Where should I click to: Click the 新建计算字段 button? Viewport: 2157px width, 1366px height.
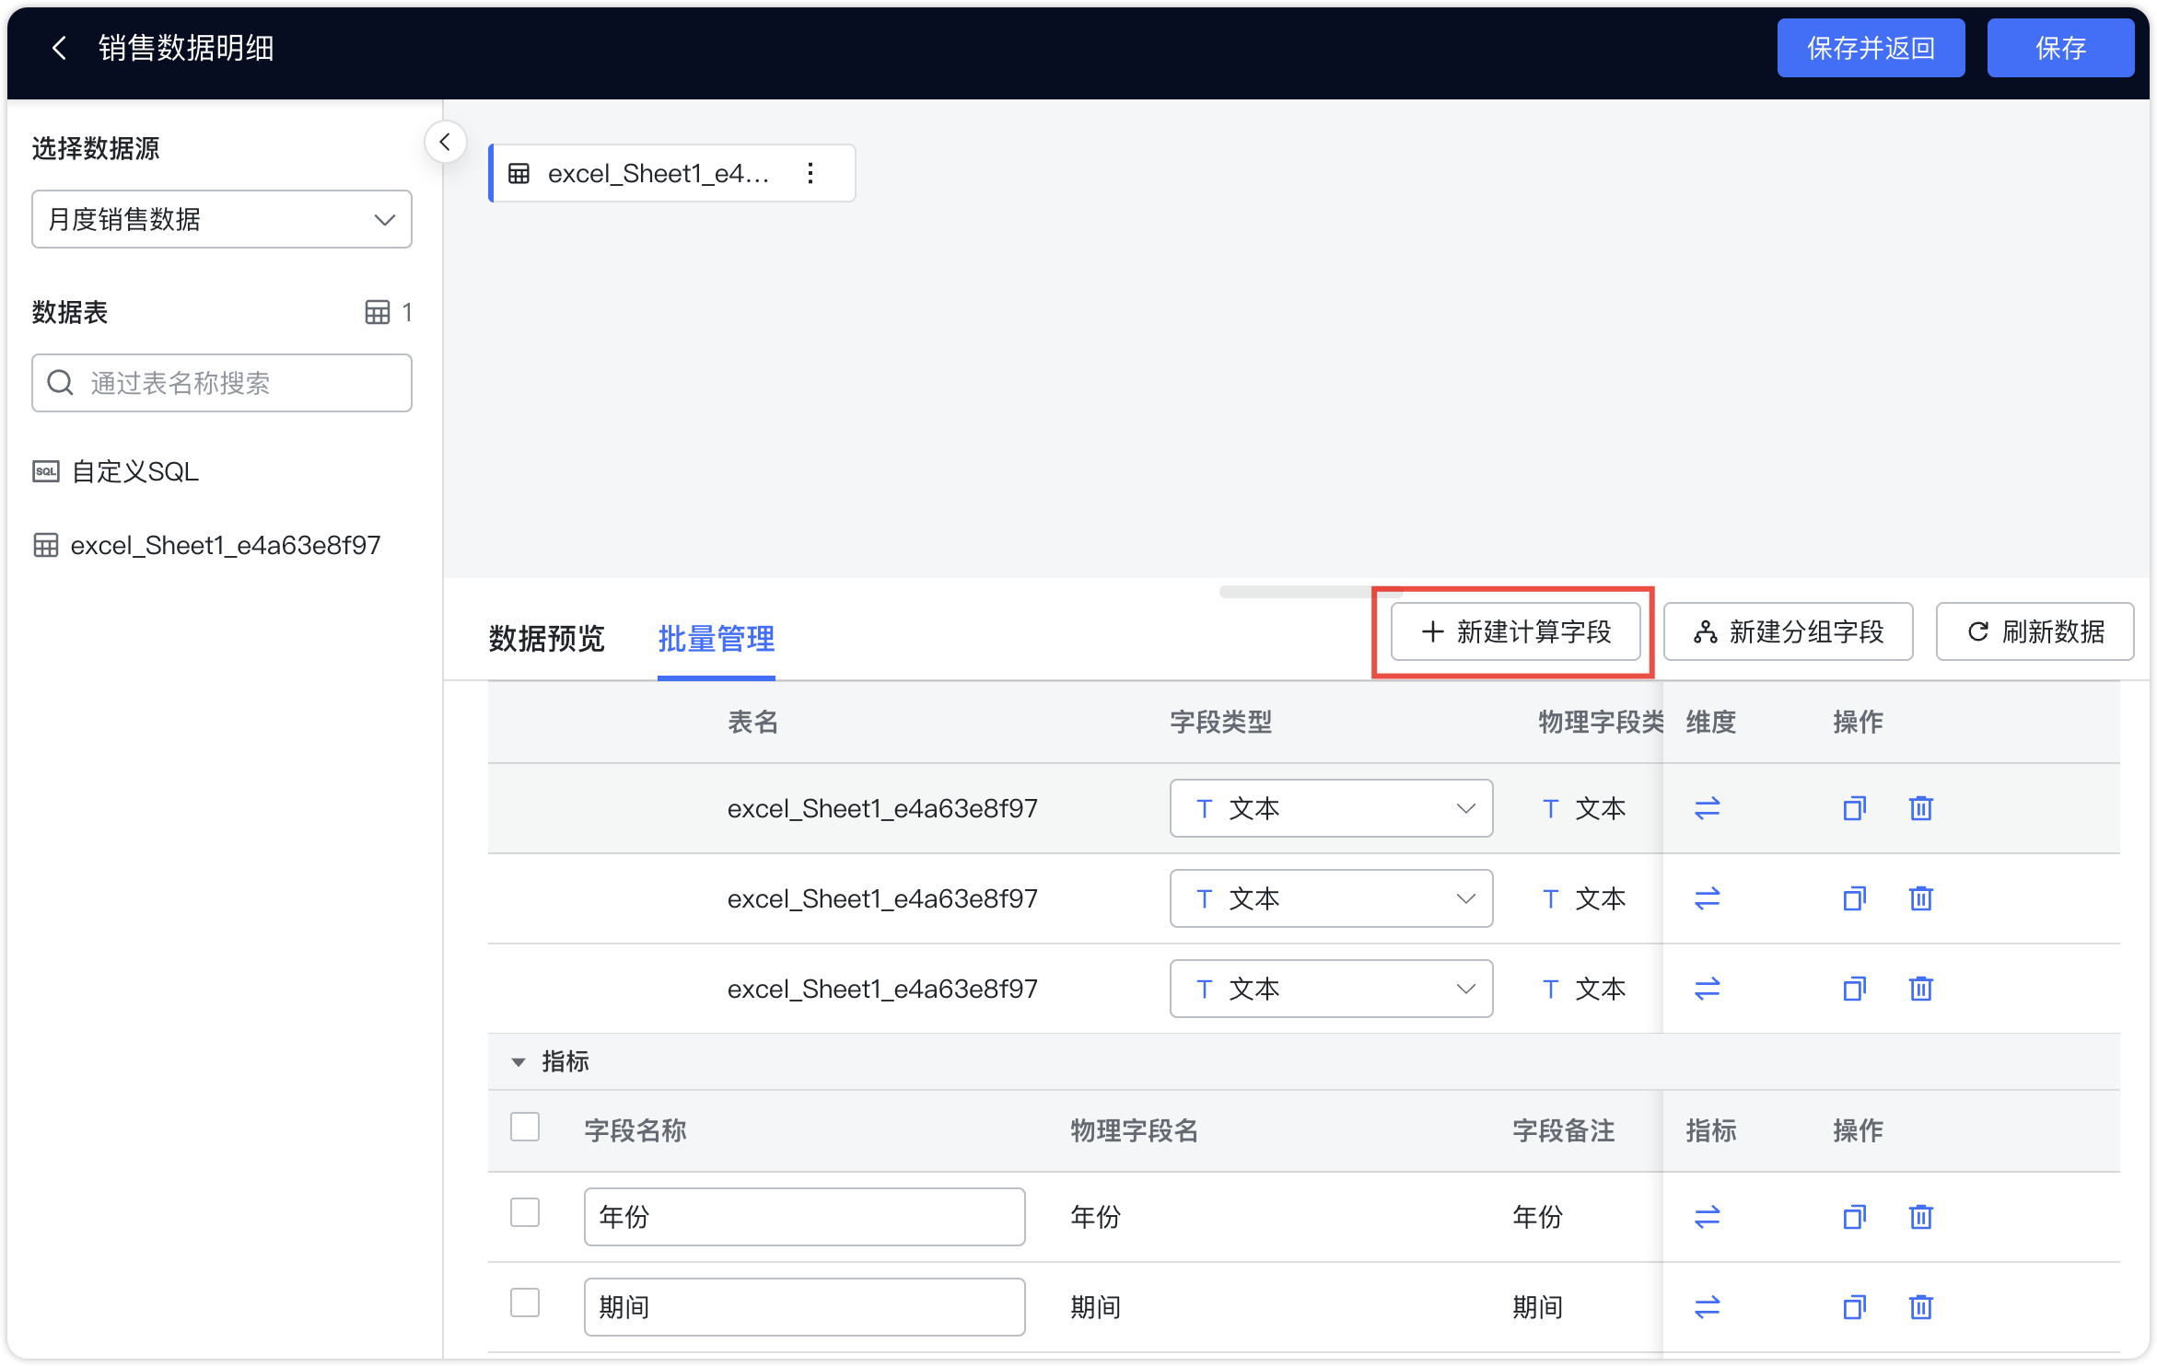point(1515,631)
